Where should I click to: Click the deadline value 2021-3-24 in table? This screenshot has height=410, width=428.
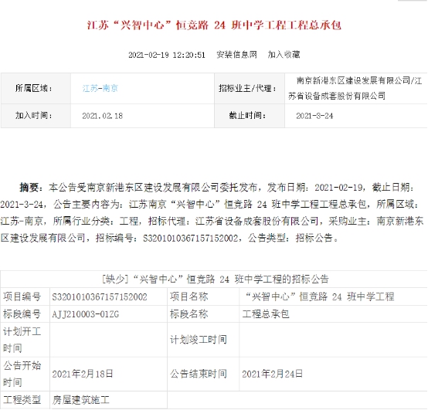tap(314, 116)
